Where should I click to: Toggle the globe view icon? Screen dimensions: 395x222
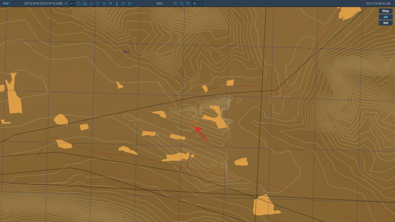pos(194,4)
